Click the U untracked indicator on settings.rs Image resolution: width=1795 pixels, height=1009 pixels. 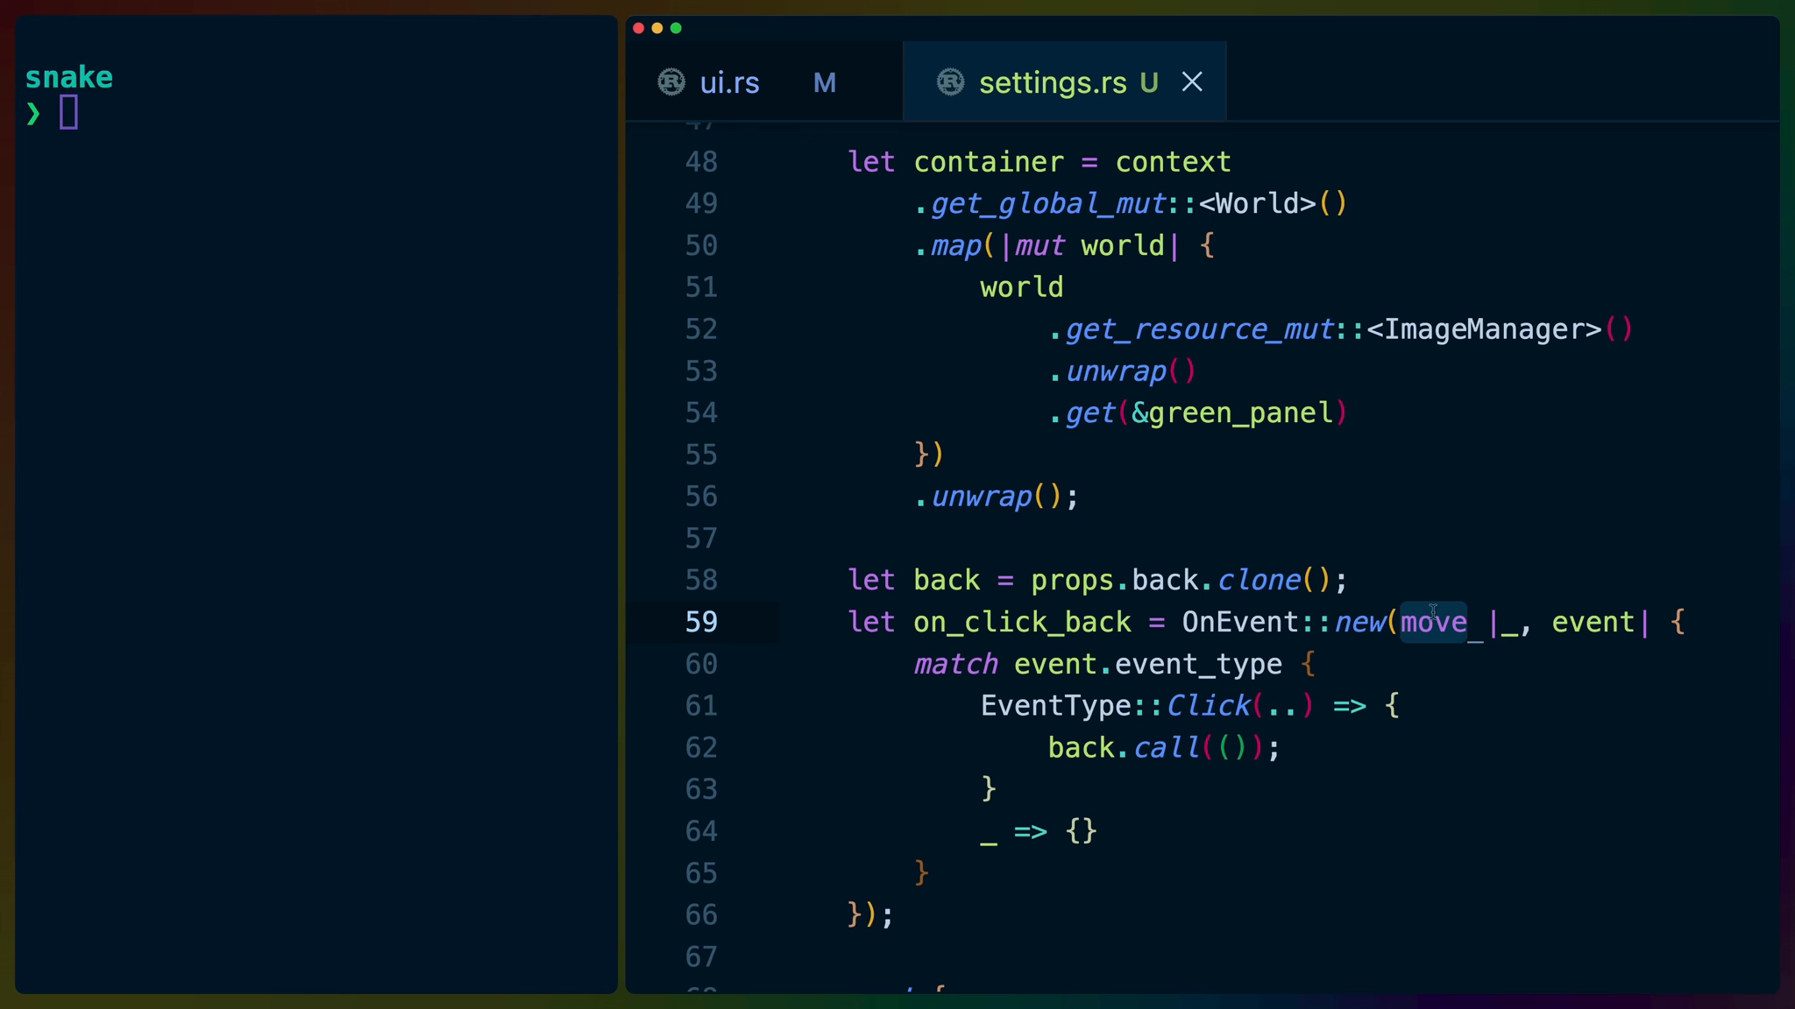[x=1149, y=82]
